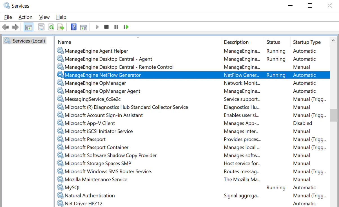
Task: Click gear icon beside ManageEngine OpManager Agent
Action: (x=60, y=91)
